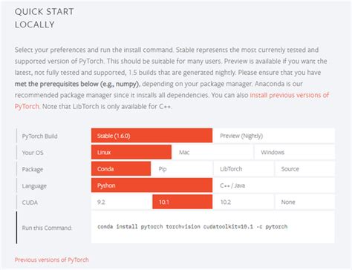Click the 'PyTorch.' link continuation in paragraph
Viewport: 352px width, 270px height.
click(27, 106)
